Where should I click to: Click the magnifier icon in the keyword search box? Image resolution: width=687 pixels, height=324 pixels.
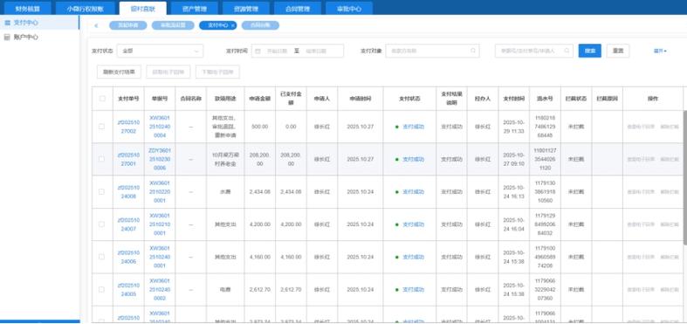[567, 51]
